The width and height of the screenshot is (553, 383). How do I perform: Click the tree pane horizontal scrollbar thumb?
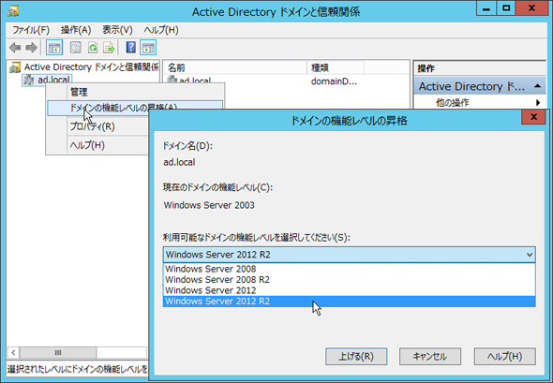[58, 352]
